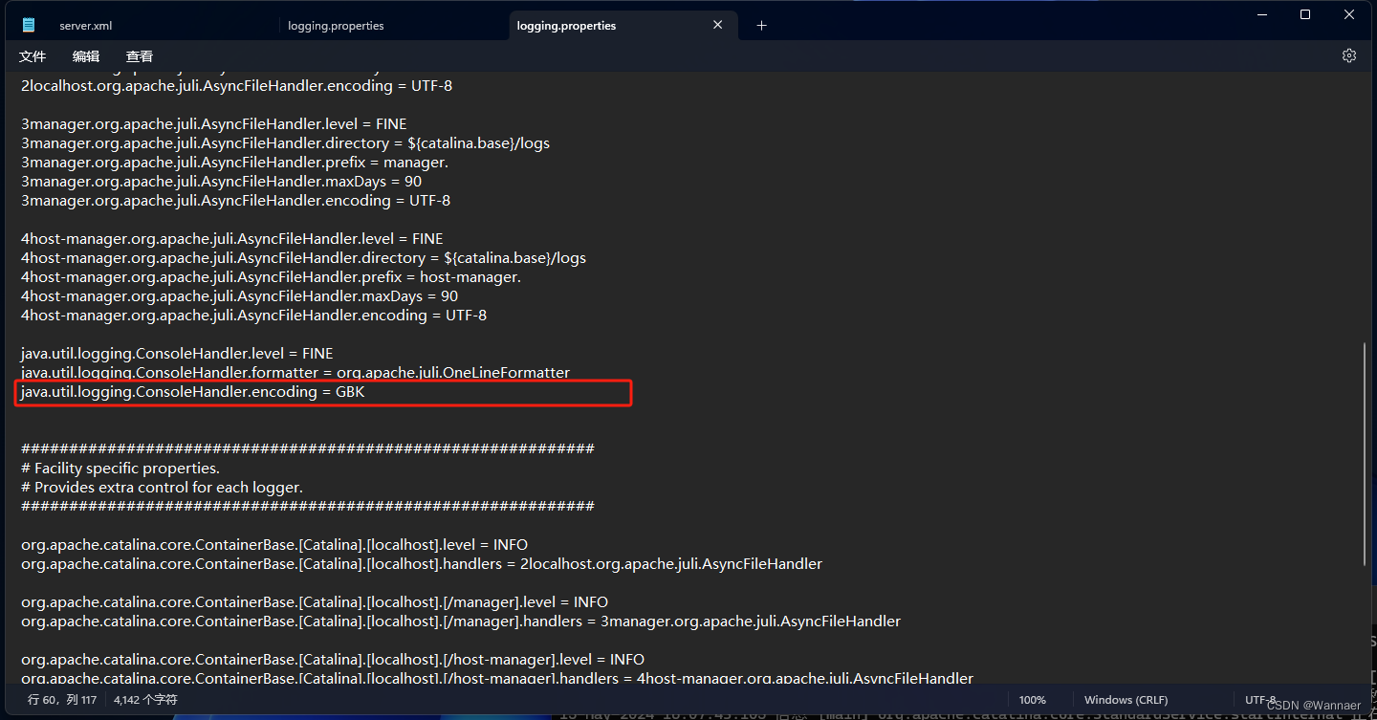Click the [localhost].level = INFO line

[274, 545]
